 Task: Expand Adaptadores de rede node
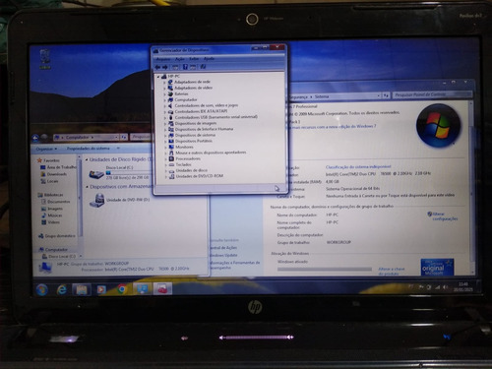(164, 83)
